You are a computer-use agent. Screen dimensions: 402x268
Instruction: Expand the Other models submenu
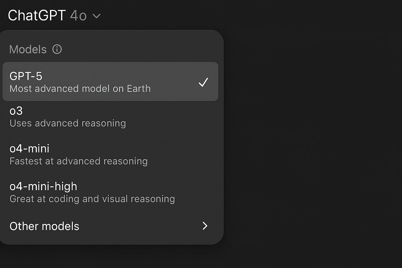tap(110, 226)
